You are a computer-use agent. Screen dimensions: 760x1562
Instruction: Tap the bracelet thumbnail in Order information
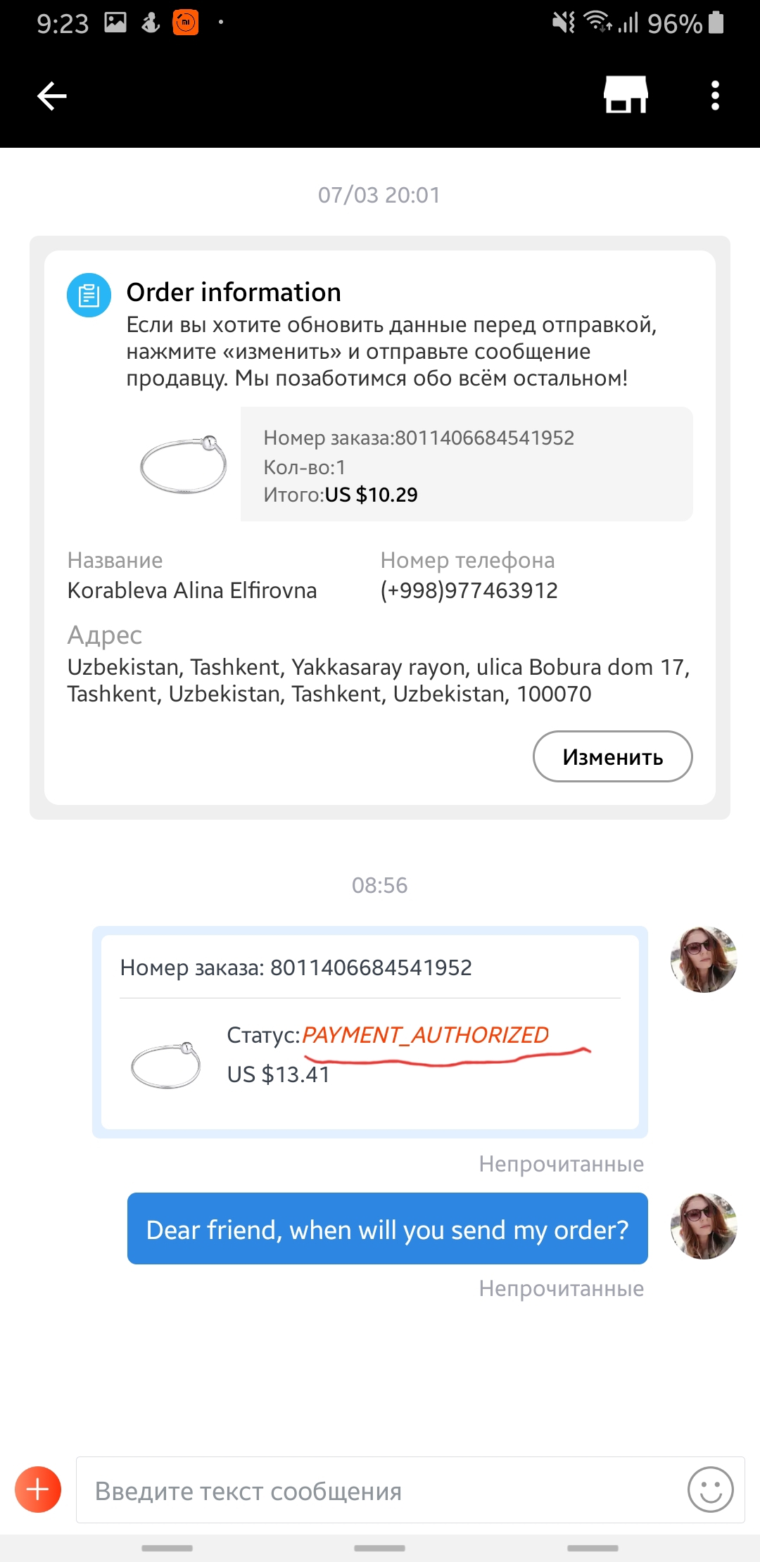184,464
